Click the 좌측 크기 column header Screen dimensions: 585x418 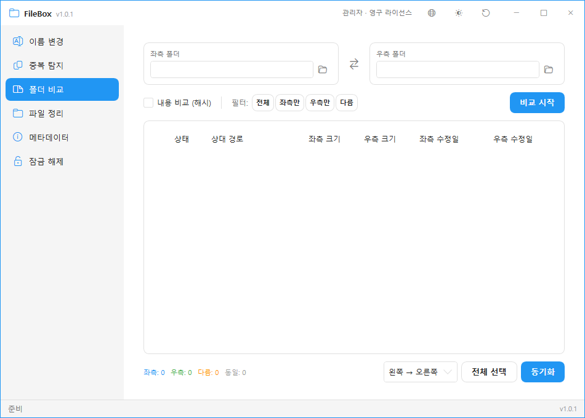point(324,139)
